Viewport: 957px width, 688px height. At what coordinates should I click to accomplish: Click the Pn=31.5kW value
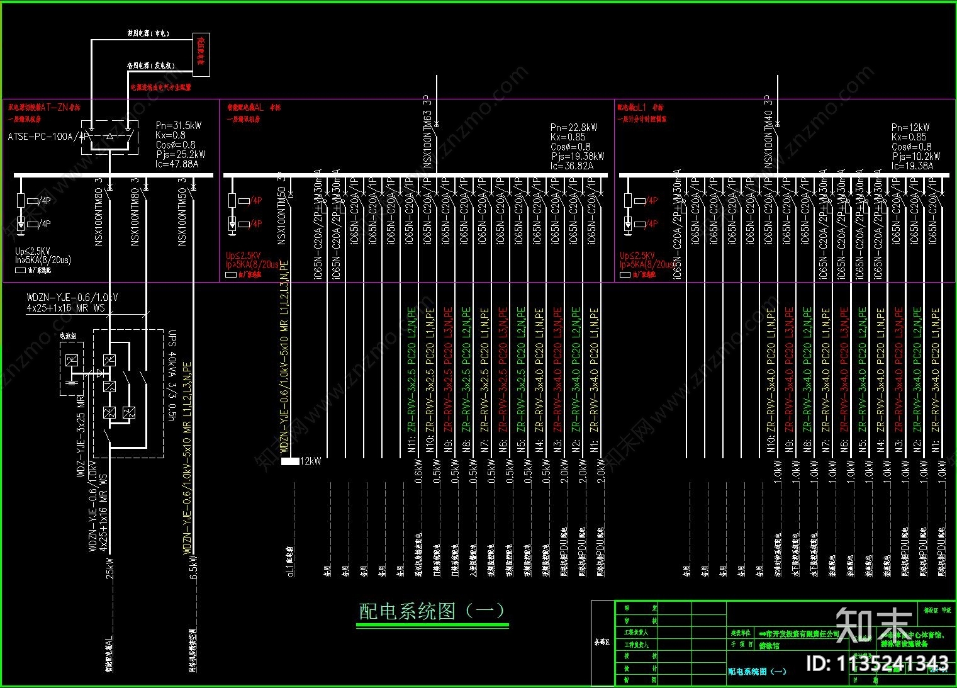179,126
